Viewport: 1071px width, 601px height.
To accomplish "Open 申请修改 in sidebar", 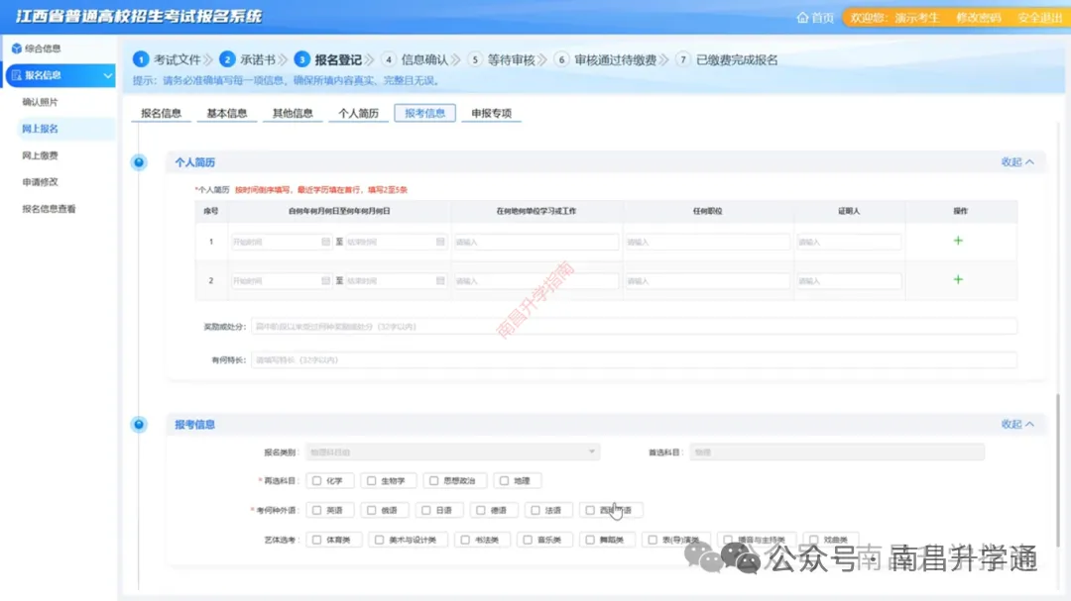I will point(41,182).
